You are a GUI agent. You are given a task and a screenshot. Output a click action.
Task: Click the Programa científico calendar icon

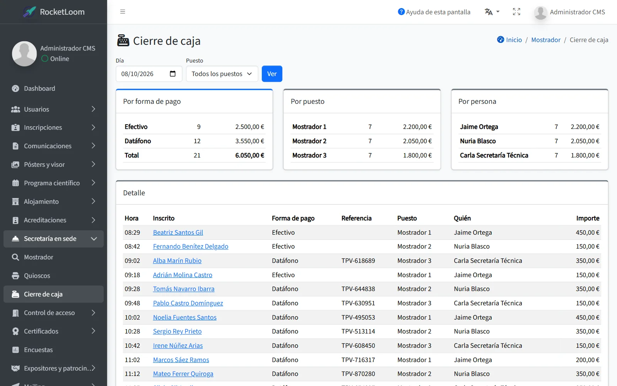click(x=15, y=183)
